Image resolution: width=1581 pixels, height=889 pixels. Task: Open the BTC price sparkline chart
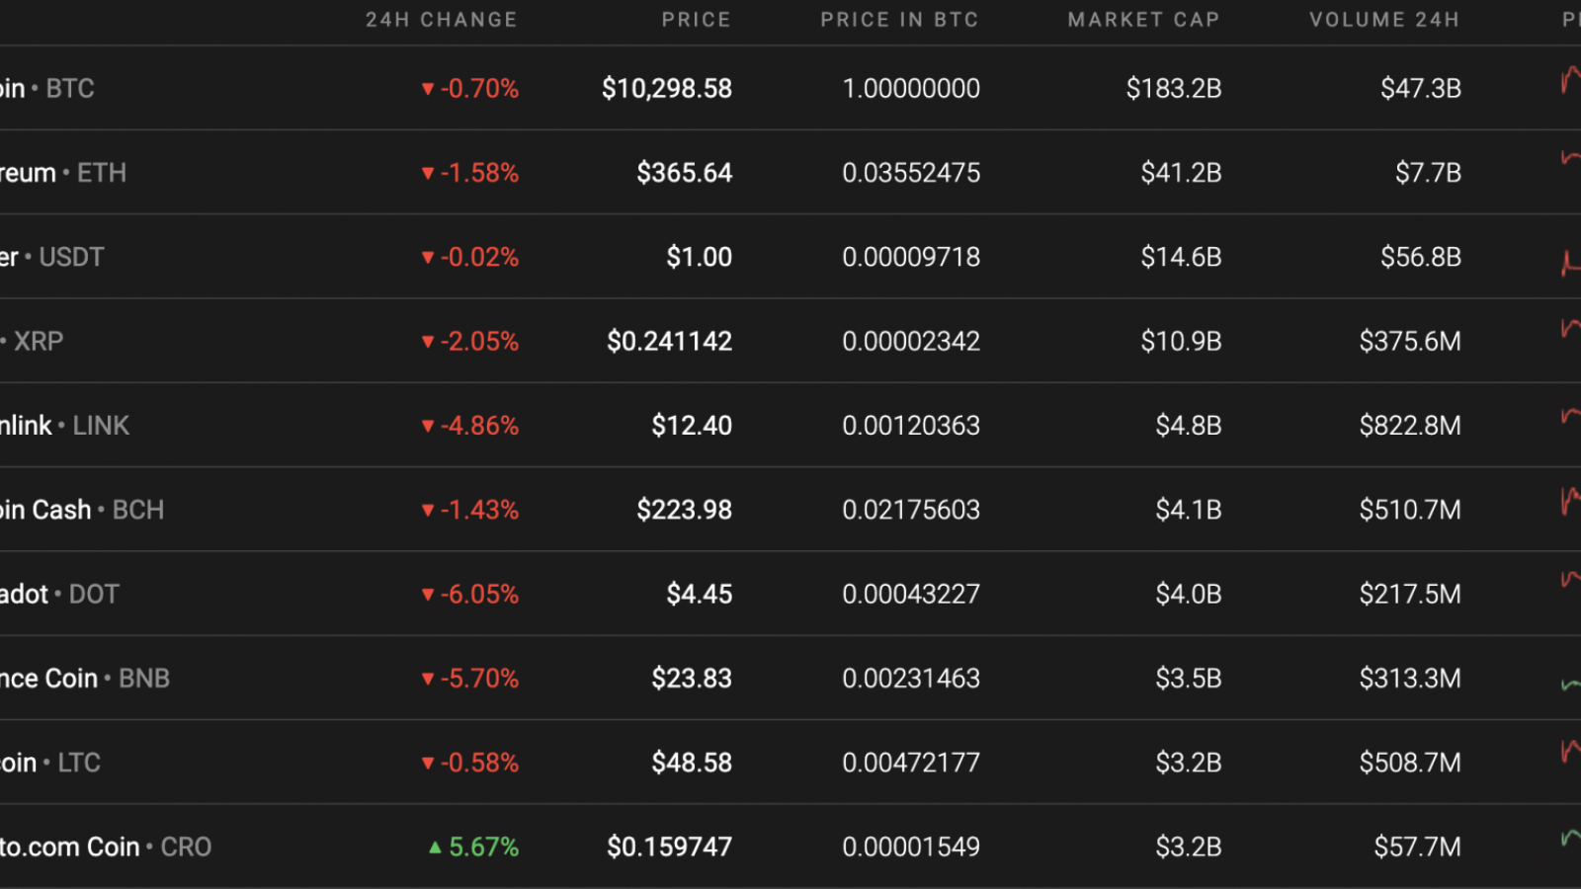coord(1570,79)
